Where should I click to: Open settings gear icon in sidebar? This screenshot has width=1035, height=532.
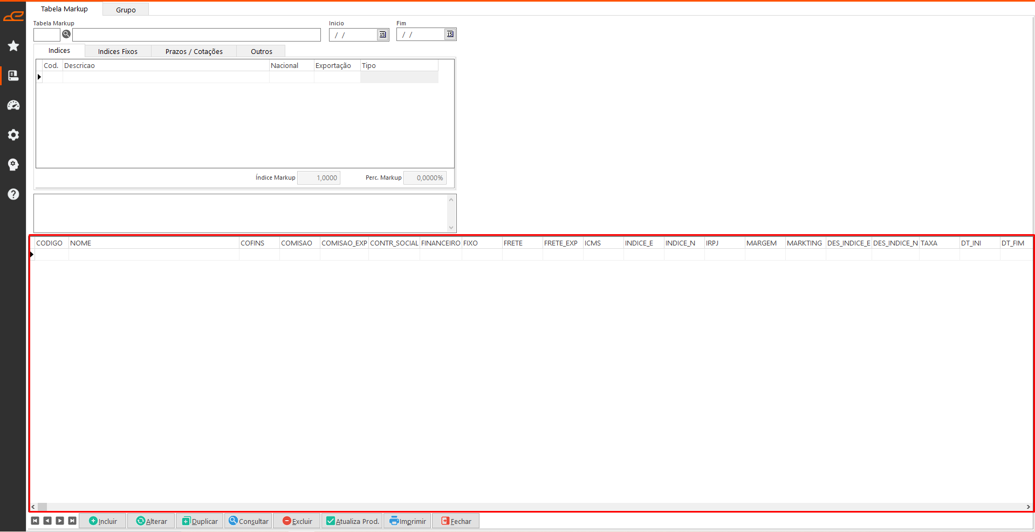[x=13, y=135]
